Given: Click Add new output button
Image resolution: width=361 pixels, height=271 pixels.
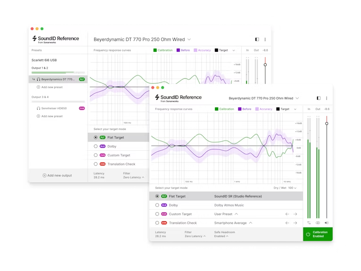Looking at the screenshot, I should (57, 175).
